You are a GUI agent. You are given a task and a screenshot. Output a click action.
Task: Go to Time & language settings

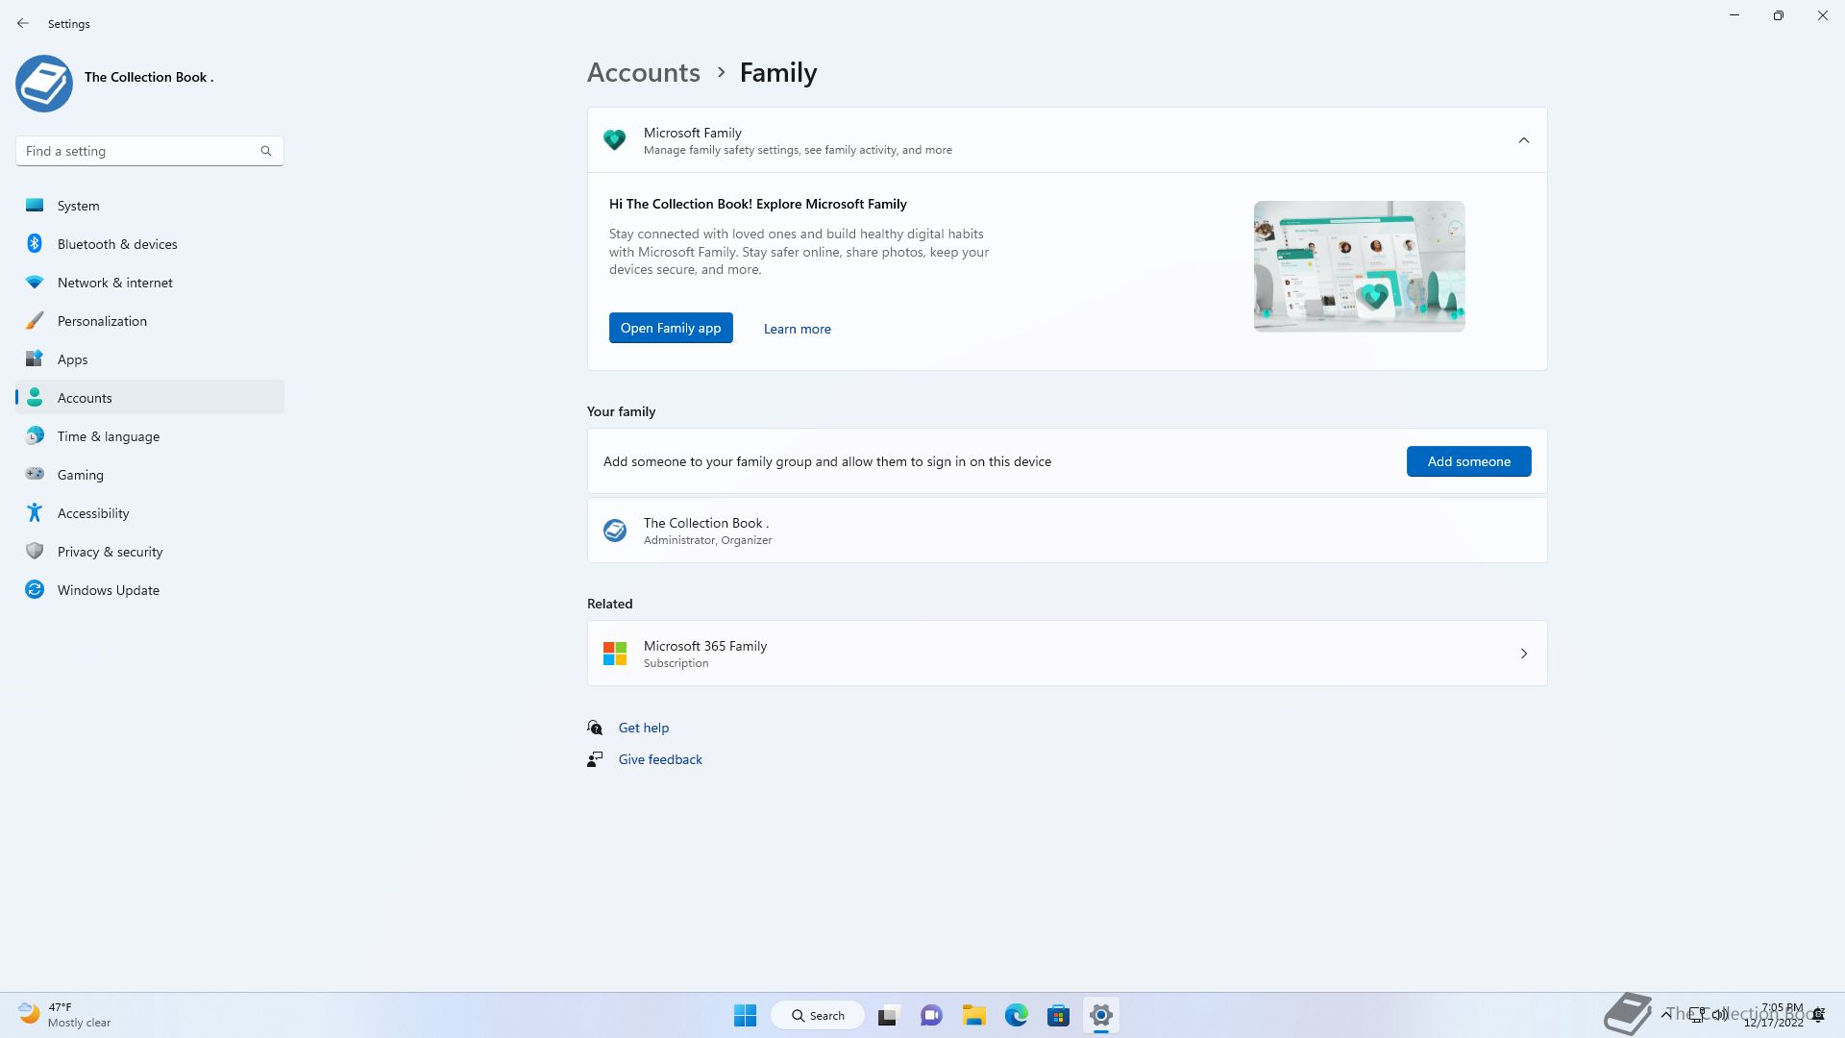tap(109, 436)
